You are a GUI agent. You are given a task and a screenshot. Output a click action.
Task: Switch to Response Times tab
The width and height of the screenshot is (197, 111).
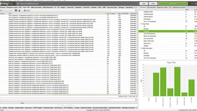pos(162,7)
